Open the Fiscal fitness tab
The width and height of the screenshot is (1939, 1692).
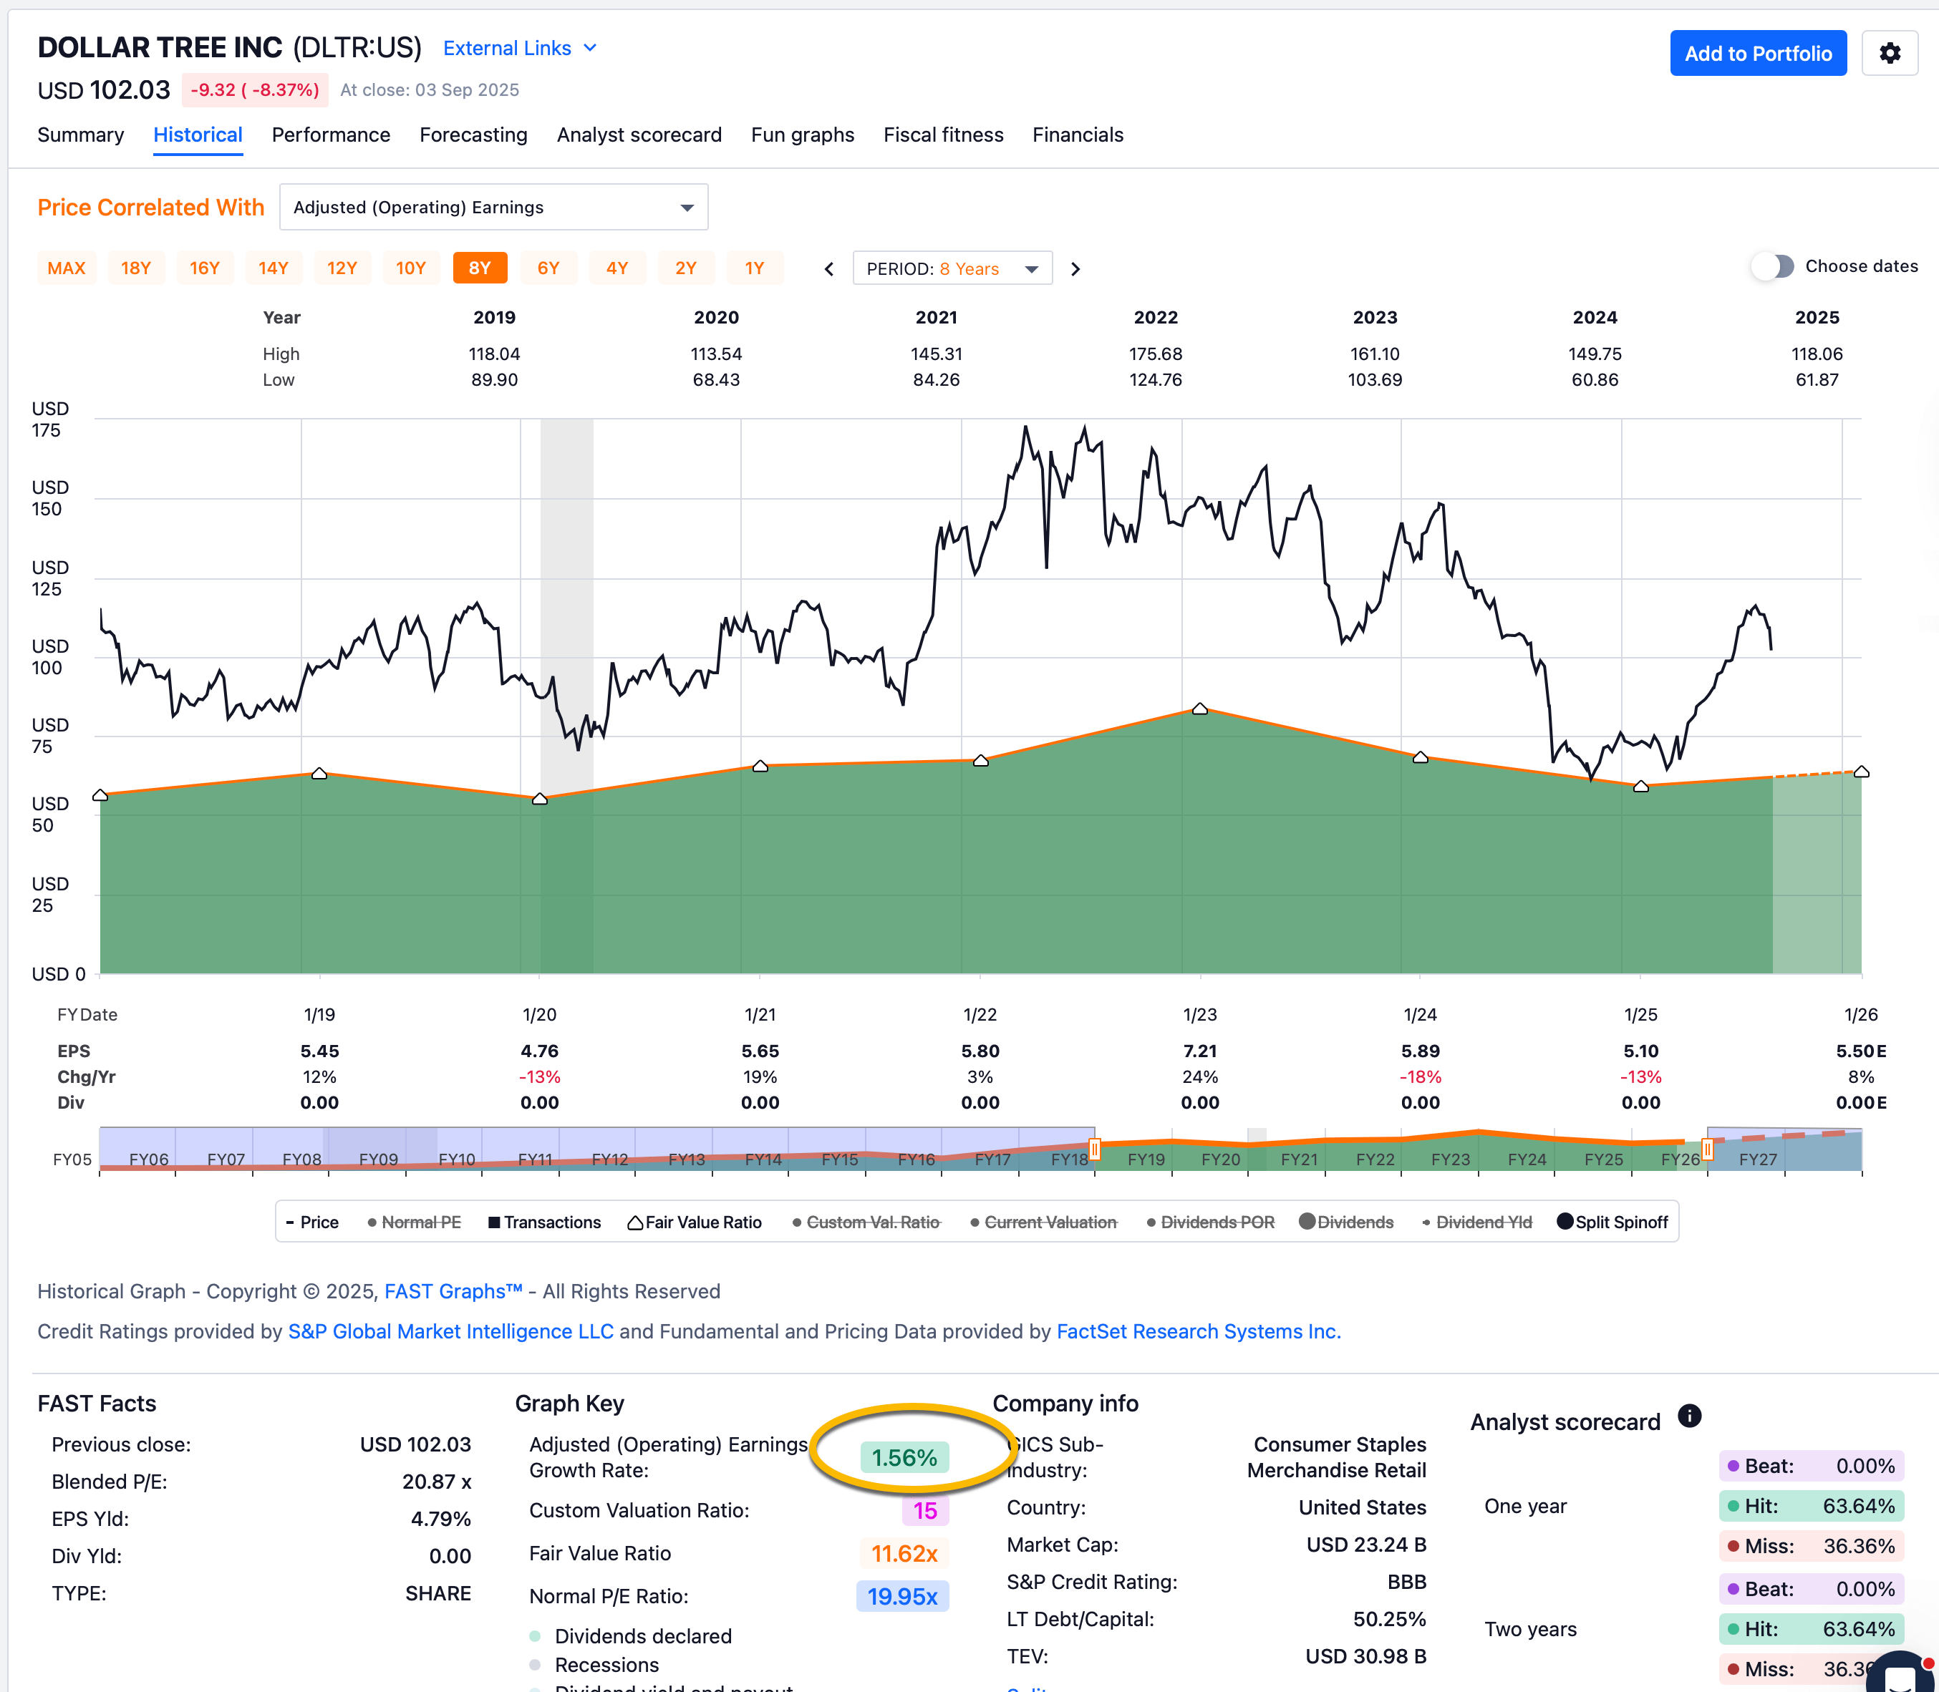coord(942,135)
